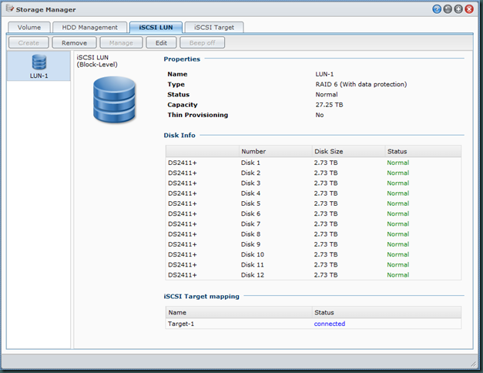Select the Disk 11 row number cell
The height and width of the screenshot is (373, 483).
coord(252,264)
